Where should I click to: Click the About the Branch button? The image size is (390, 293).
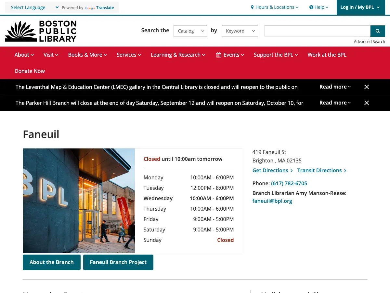(x=52, y=262)
